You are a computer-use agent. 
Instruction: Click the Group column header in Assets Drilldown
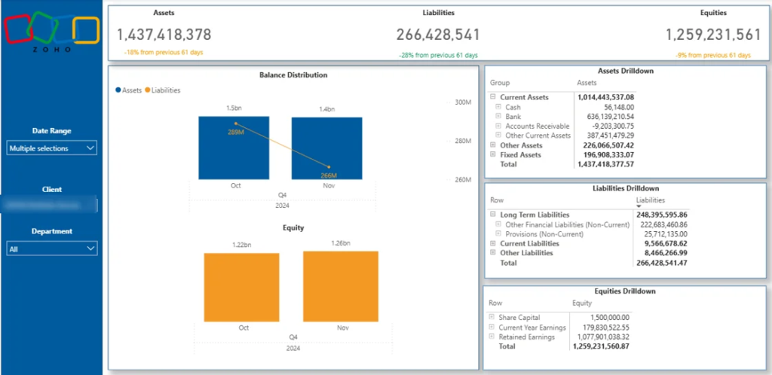coord(500,83)
